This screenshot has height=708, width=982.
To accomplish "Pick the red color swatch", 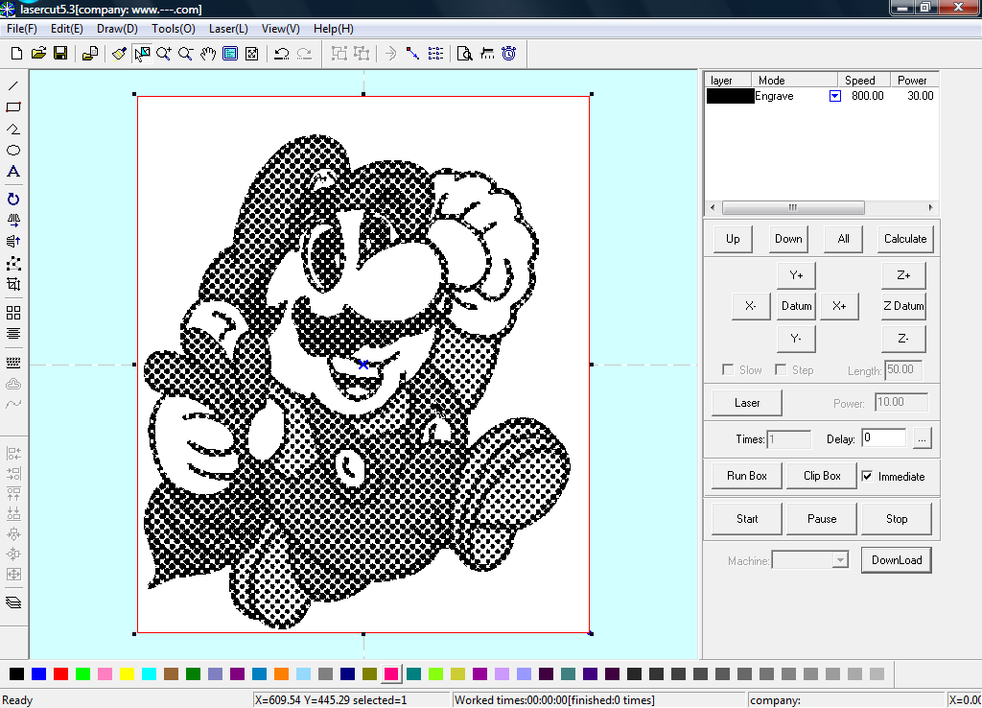I will pos(60,674).
